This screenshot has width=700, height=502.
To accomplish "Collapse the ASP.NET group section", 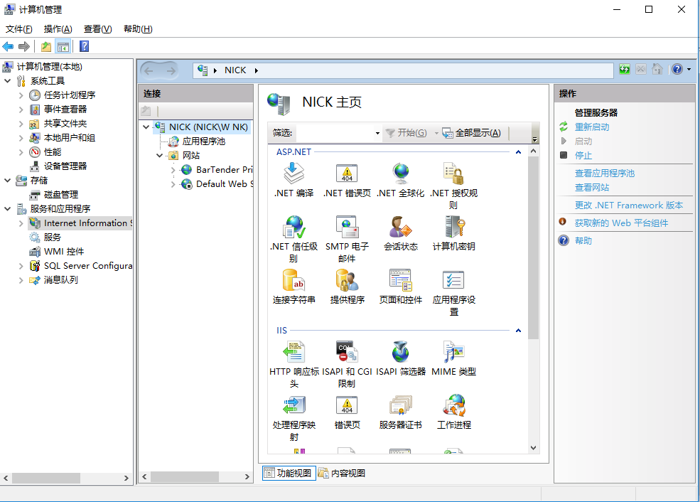I will click(x=518, y=152).
